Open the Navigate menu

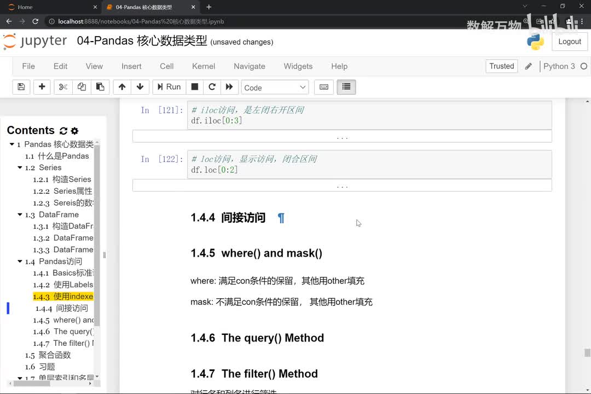[250, 66]
